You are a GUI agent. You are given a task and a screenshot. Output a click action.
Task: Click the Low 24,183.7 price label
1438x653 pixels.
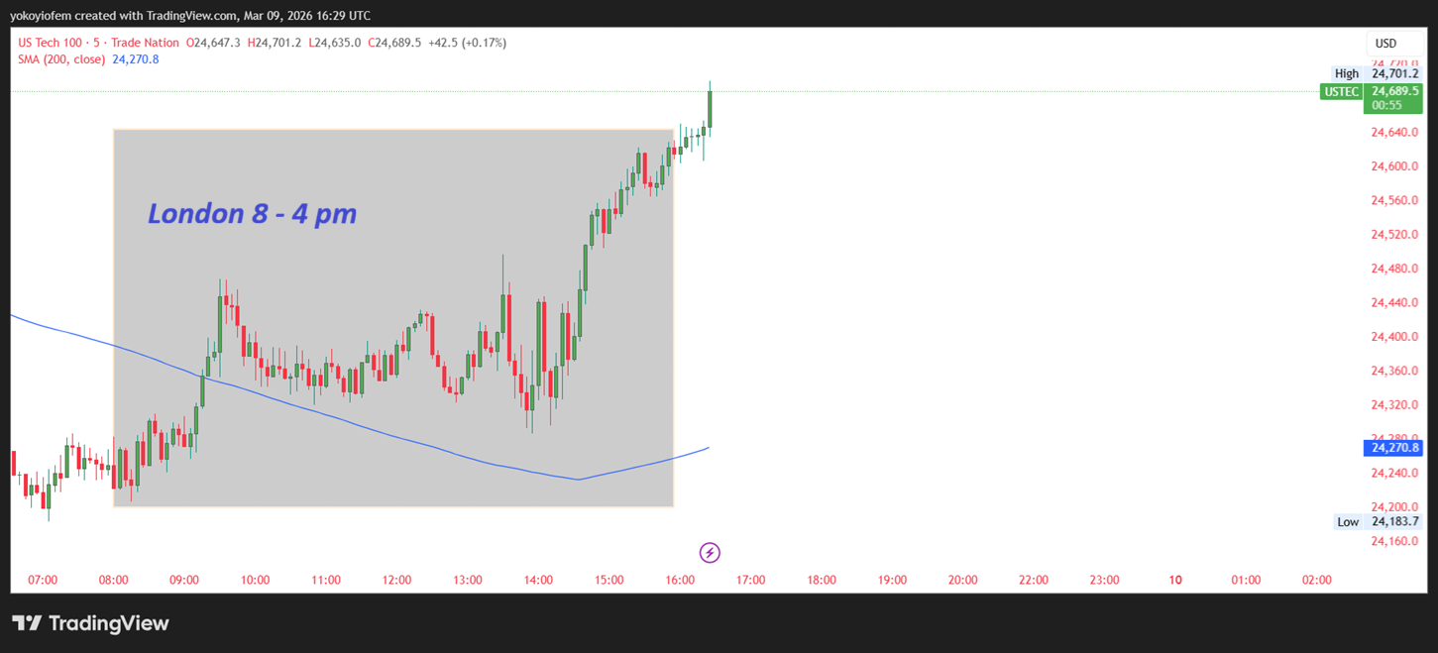pos(1377,521)
